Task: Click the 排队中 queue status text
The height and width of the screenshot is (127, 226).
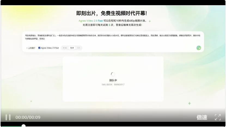Action: tap(113, 80)
